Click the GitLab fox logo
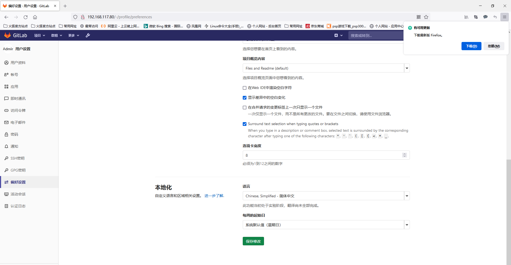Screen dimensions: 511x265 tap(7, 35)
